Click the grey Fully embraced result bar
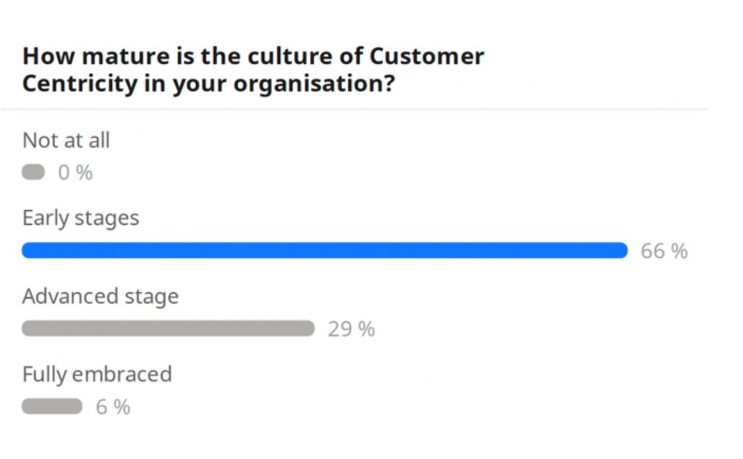Image resolution: width=743 pixels, height=459 pixels. (52, 406)
